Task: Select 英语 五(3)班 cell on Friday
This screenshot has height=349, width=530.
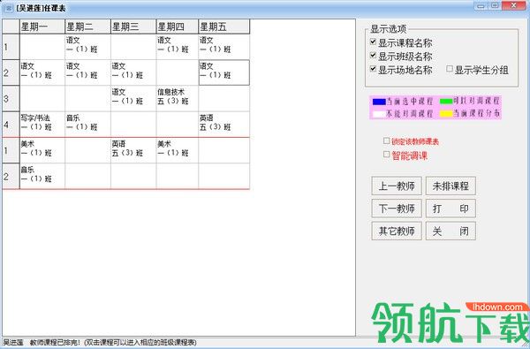Action: pos(224,125)
